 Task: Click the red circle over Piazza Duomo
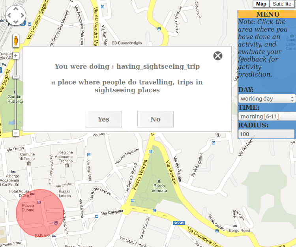pos(40,213)
